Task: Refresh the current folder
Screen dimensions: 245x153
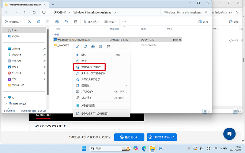Action: tap(34, 12)
